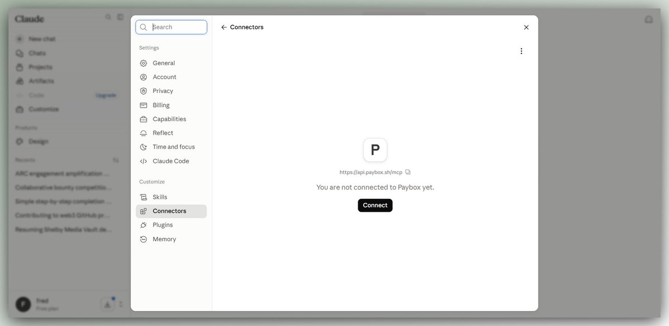Screen dimensions: 669x326
Task: Focus the settings Search field
Action: click(171, 27)
